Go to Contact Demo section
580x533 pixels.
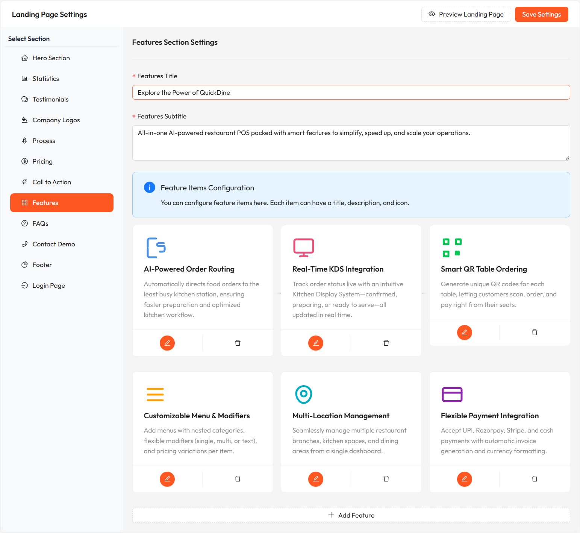(x=62, y=244)
